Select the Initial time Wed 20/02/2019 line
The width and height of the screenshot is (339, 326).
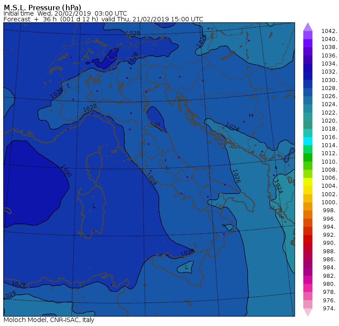coord(65,13)
